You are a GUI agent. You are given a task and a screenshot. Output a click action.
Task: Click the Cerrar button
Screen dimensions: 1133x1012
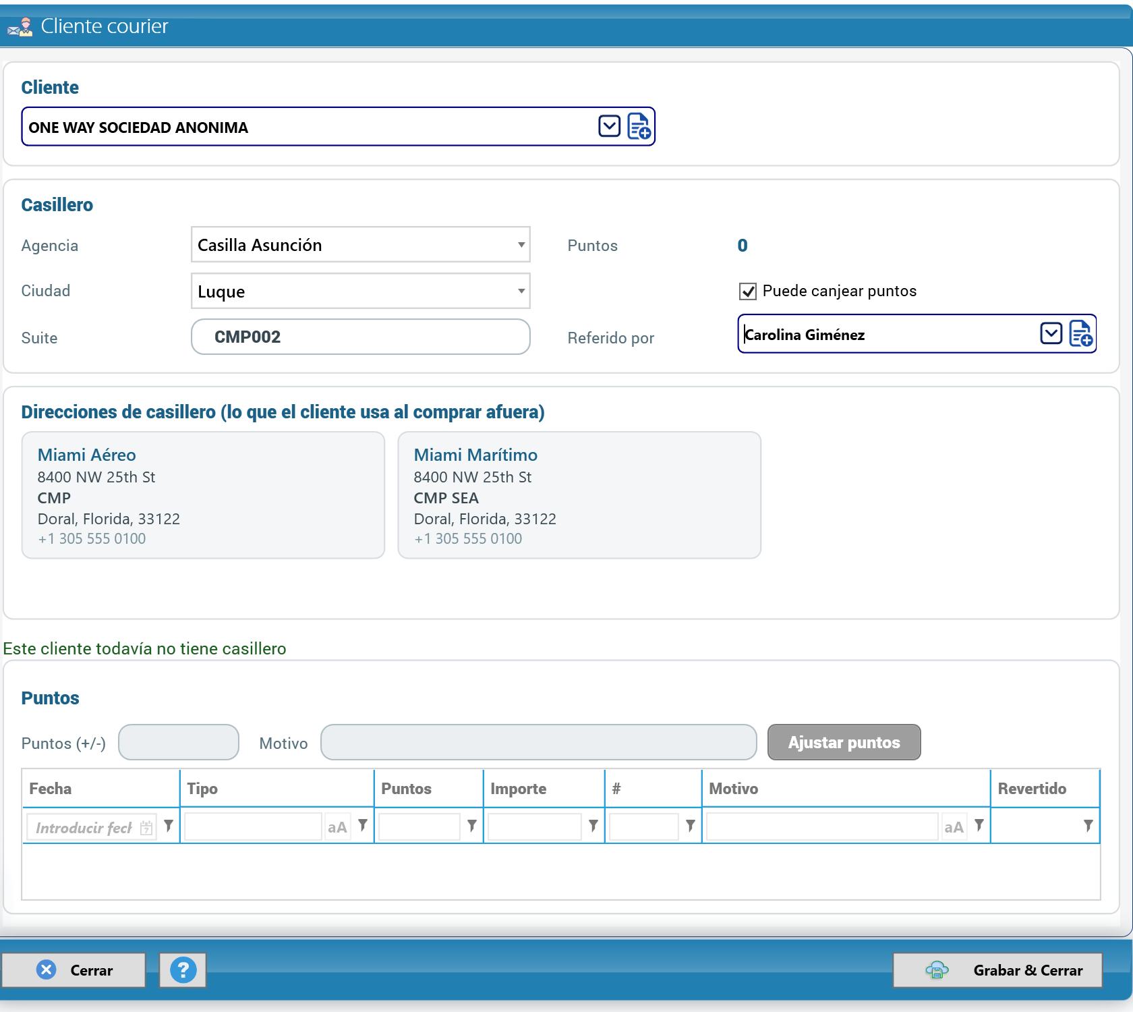point(74,970)
